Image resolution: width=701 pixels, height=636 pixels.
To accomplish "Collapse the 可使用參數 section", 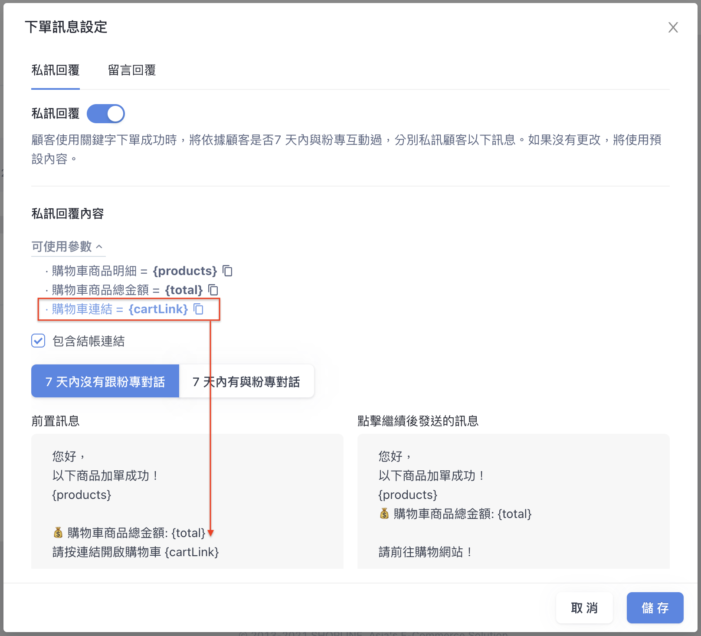I will [x=68, y=246].
